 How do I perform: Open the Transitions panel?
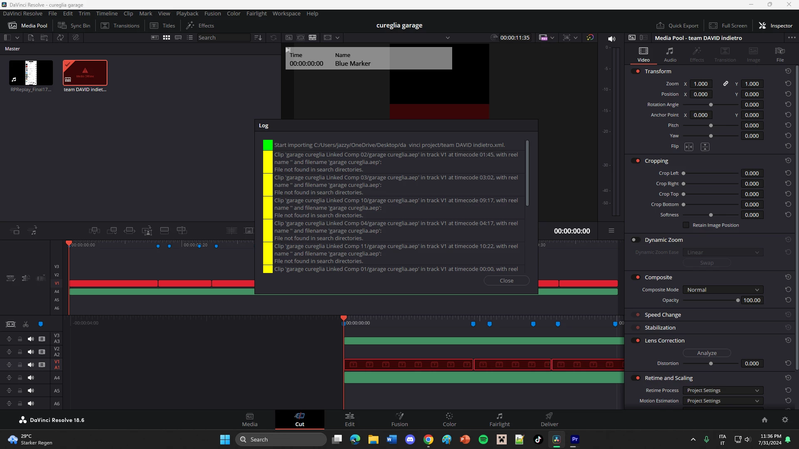pyautogui.click(x=120, y=25)
